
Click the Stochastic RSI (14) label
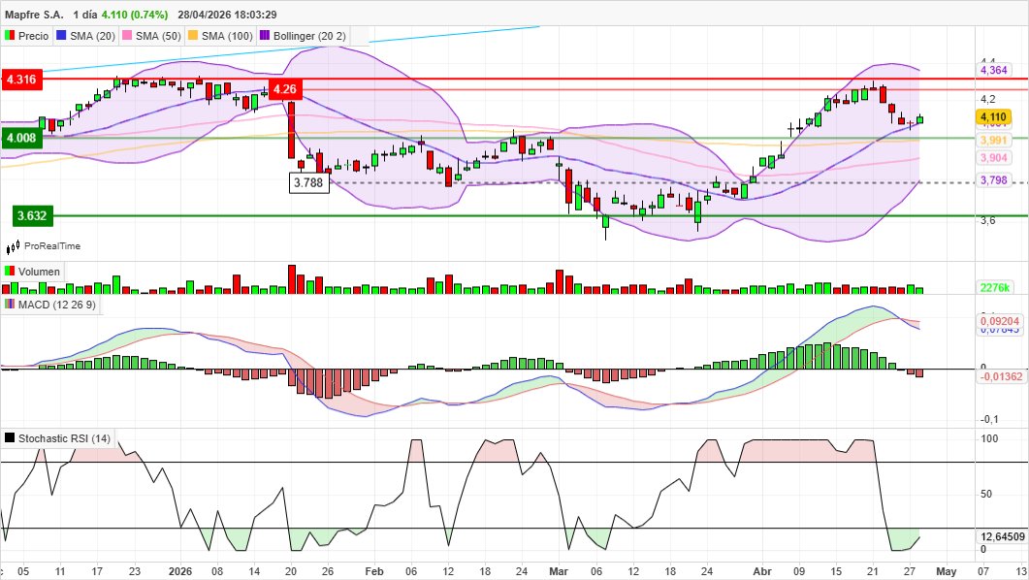[64, 438]
